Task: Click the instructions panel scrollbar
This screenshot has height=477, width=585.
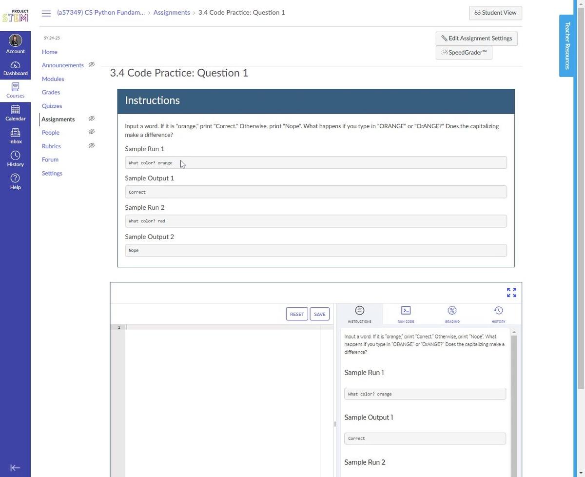Action: click(x=514, y=405)
